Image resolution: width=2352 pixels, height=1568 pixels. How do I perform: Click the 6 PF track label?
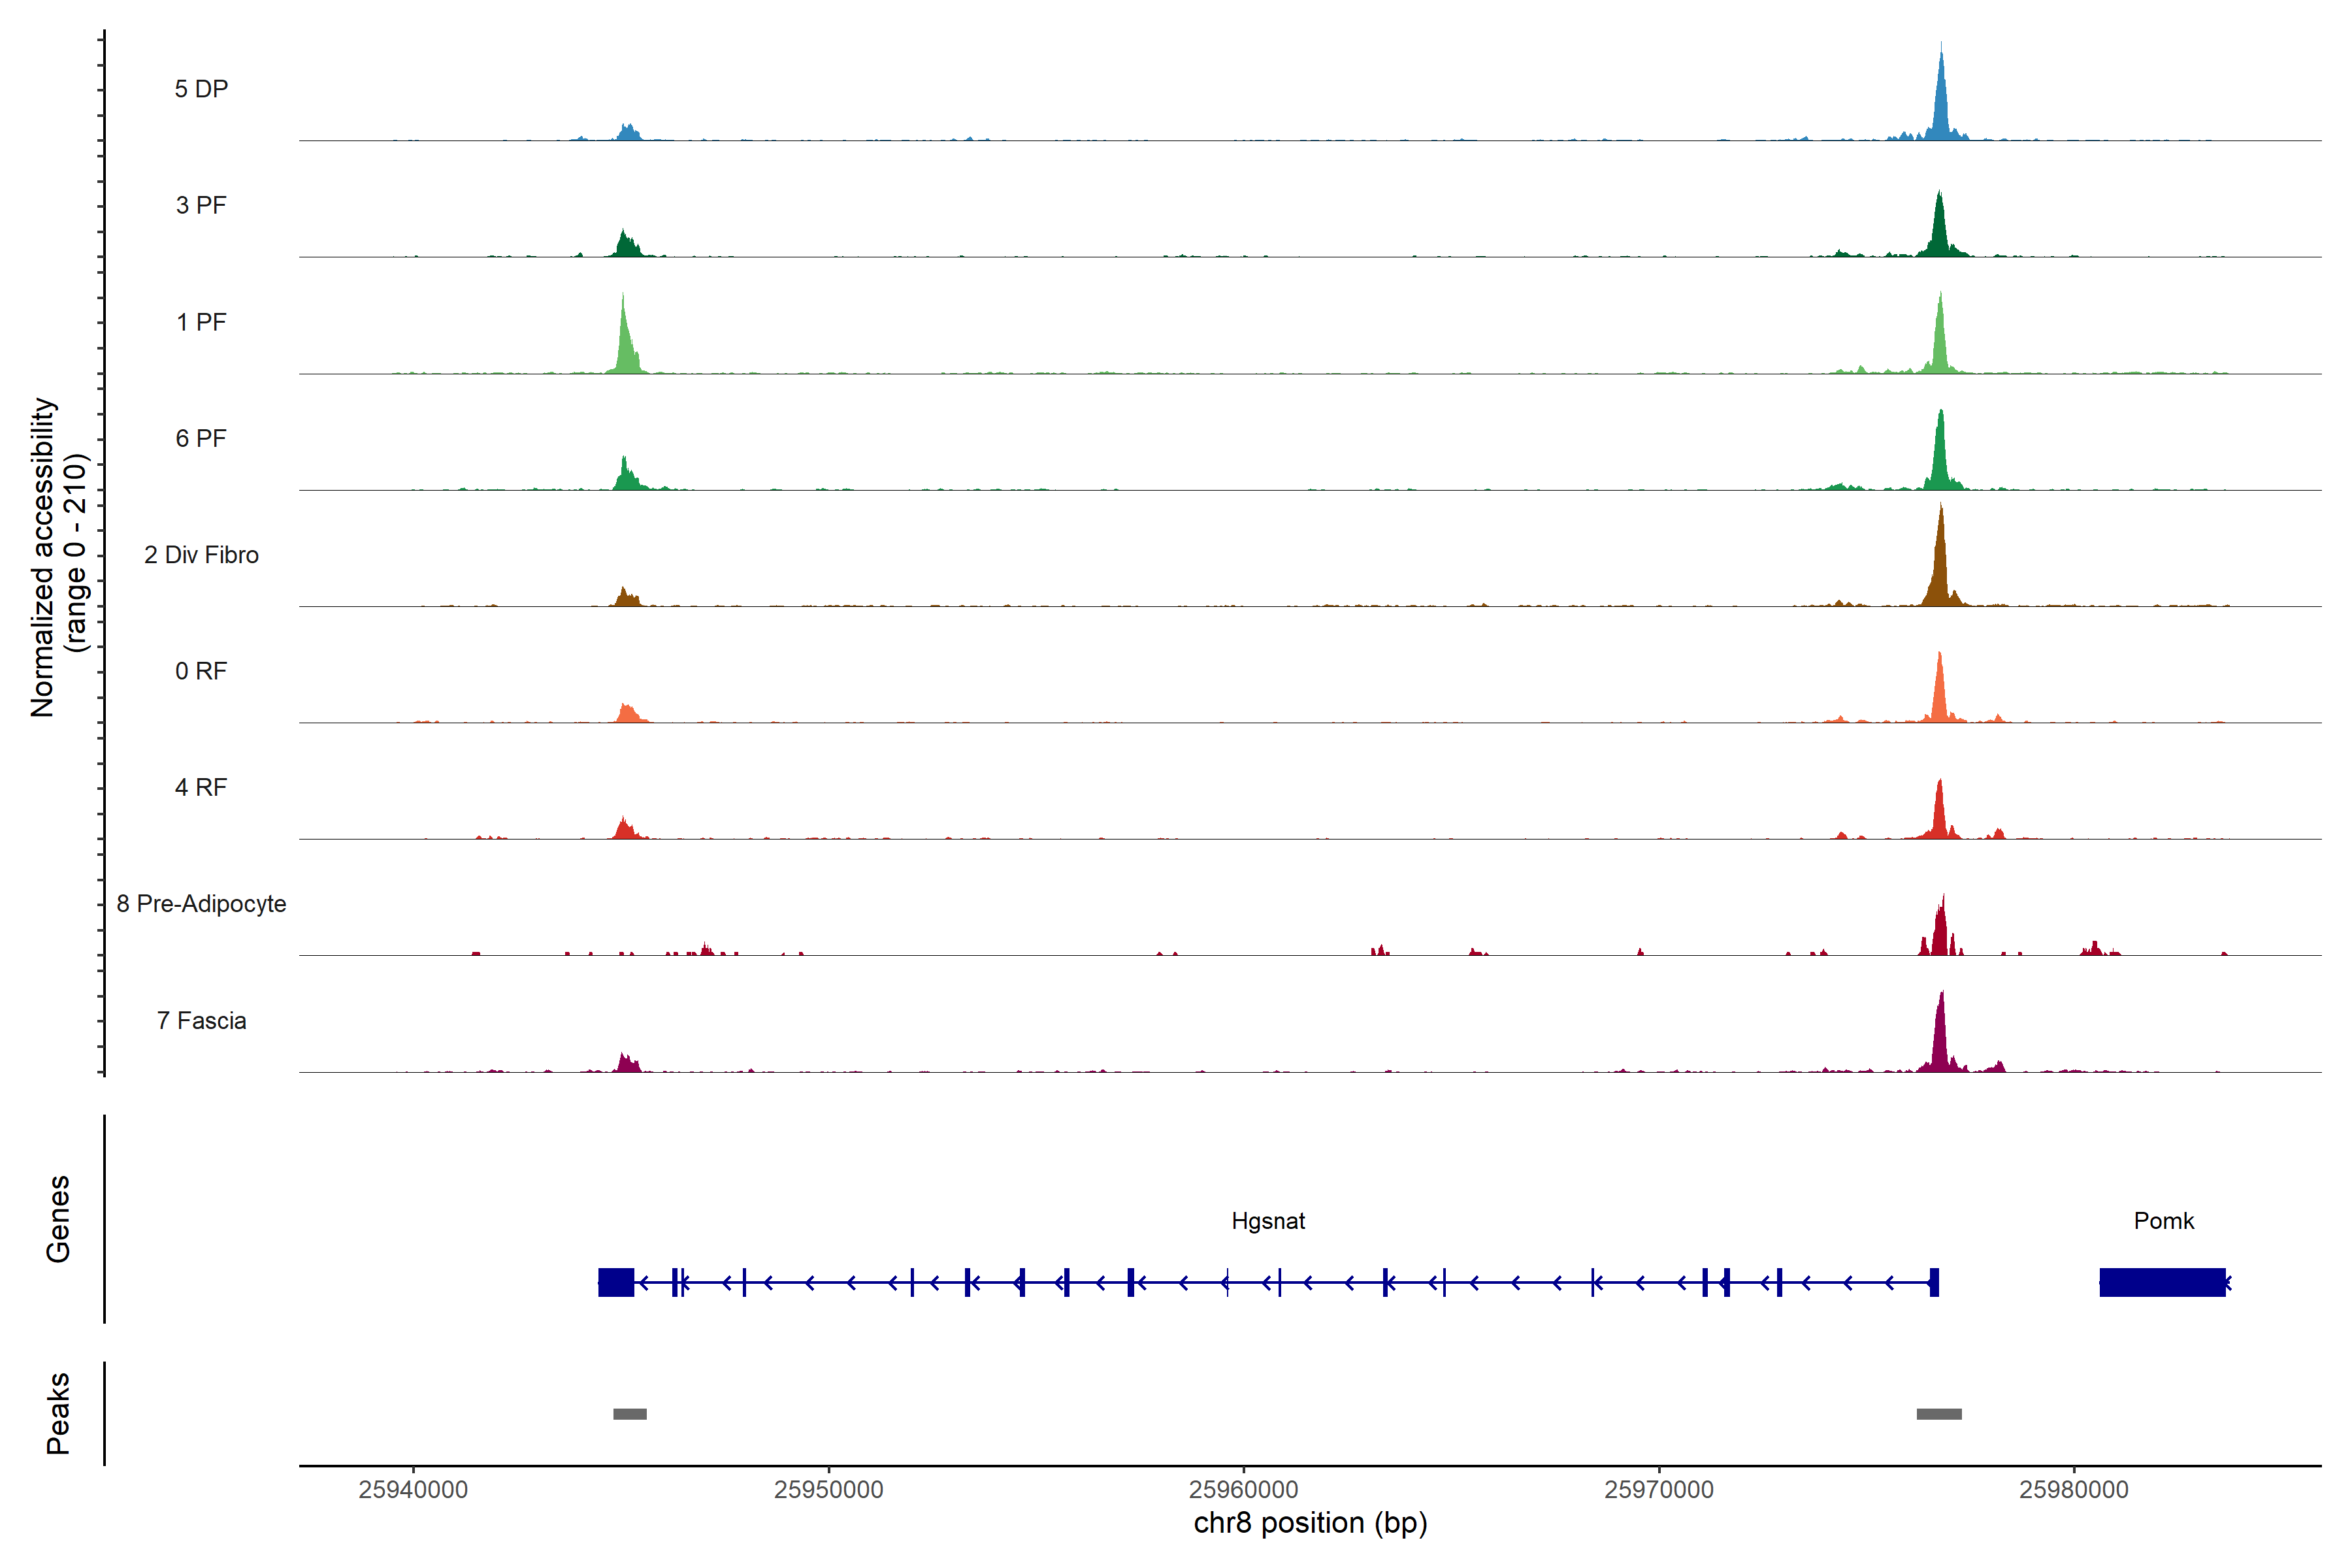tap(201, 439)
